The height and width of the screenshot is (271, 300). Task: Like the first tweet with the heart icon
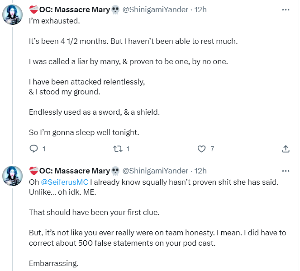(202, 149)
